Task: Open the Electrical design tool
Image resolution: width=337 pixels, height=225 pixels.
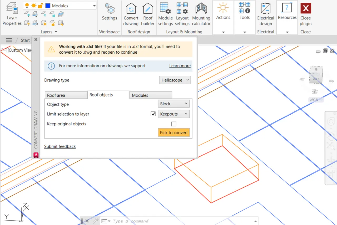Action: (x=266, y=14)
